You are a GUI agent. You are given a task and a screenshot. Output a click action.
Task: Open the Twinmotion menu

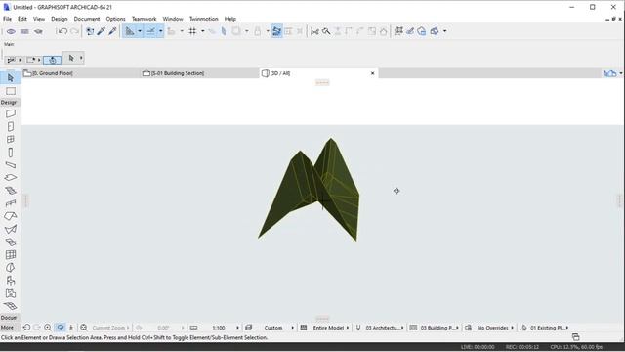[x=204, y=19]
